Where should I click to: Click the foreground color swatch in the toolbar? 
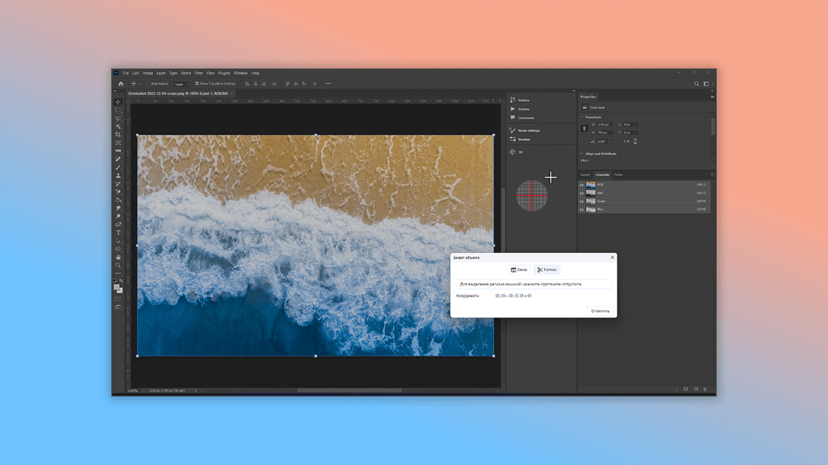[x=117, y=288]
